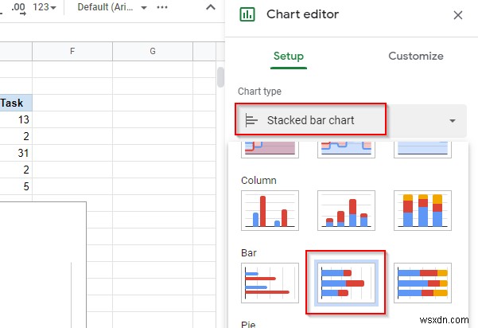Image resolution: width=478 pixels, height=328 pixels.
Task: Select the basic column chart icon
Action: pyautogui.click(x=270, y=211)
